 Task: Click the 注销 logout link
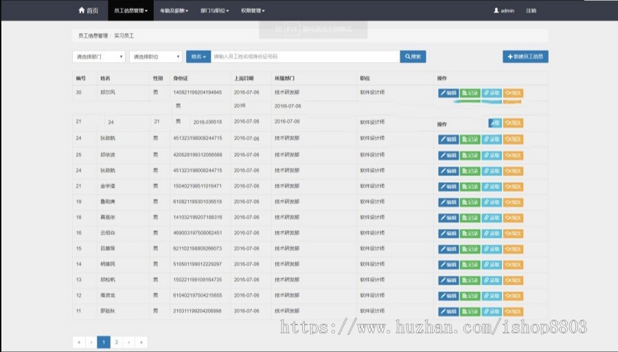click(531, 10)
